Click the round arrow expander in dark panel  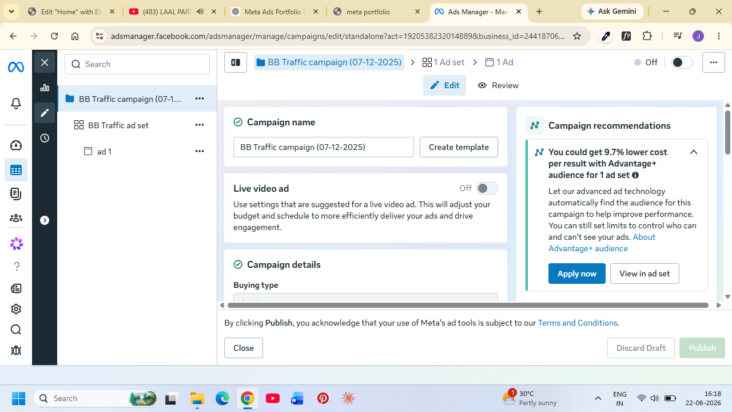tap(45, 220)
